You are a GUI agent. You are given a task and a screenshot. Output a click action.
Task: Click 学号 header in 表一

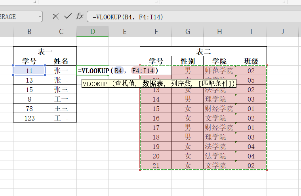click(29, 61)
